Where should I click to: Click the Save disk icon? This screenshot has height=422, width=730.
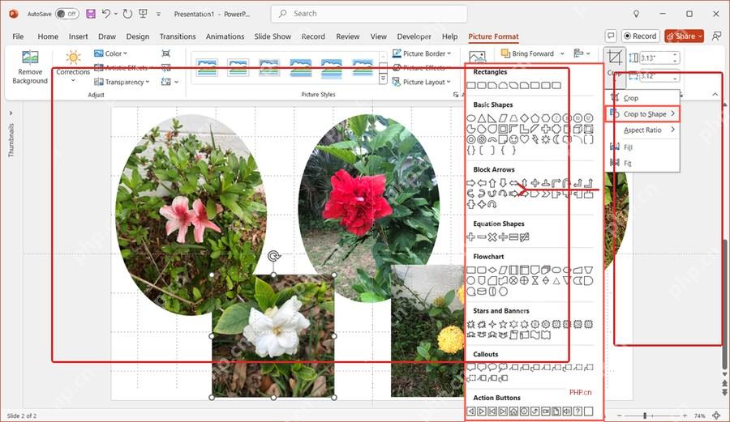(x=91, y=14)
